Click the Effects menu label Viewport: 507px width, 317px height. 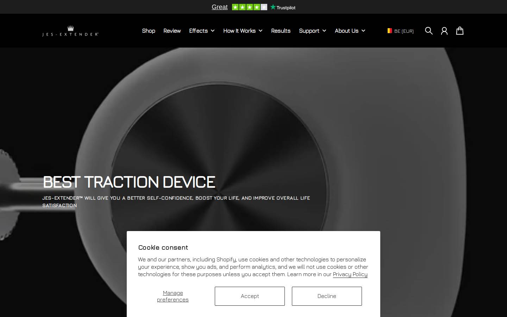[198, 31]
